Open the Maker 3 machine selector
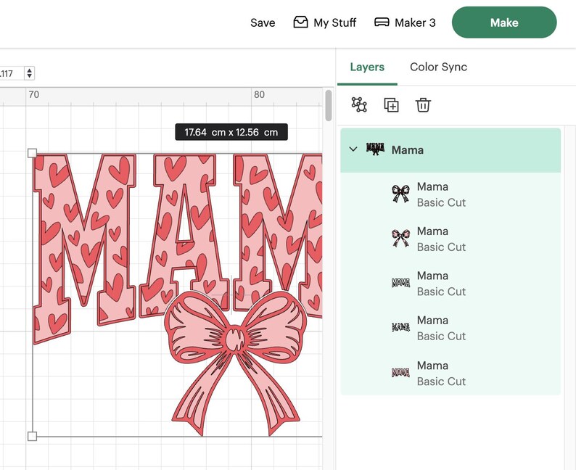 (405, 22)
